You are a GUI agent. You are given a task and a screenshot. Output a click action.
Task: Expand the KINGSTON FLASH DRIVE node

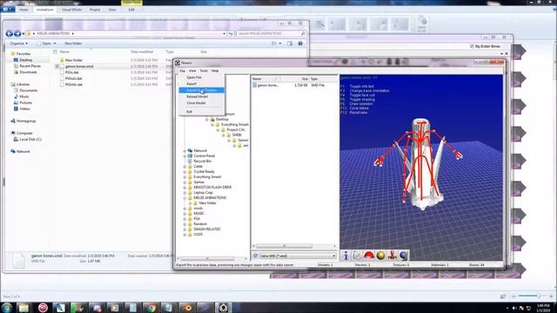185,188
